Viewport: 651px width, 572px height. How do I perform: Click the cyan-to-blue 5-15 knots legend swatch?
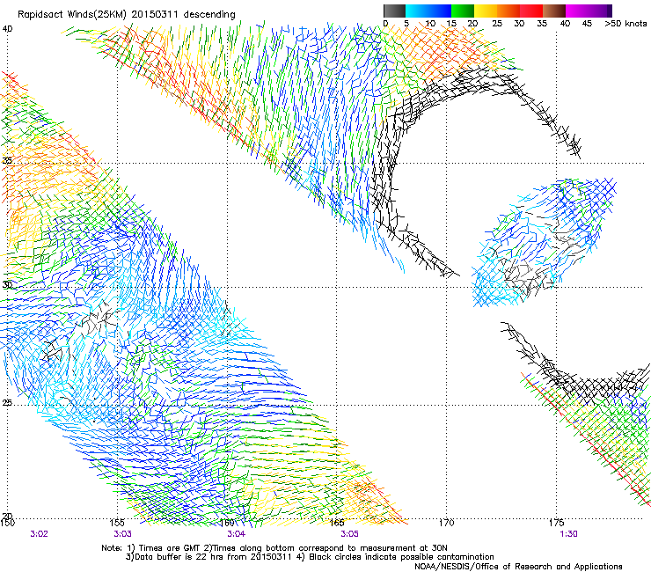[428, 11]
